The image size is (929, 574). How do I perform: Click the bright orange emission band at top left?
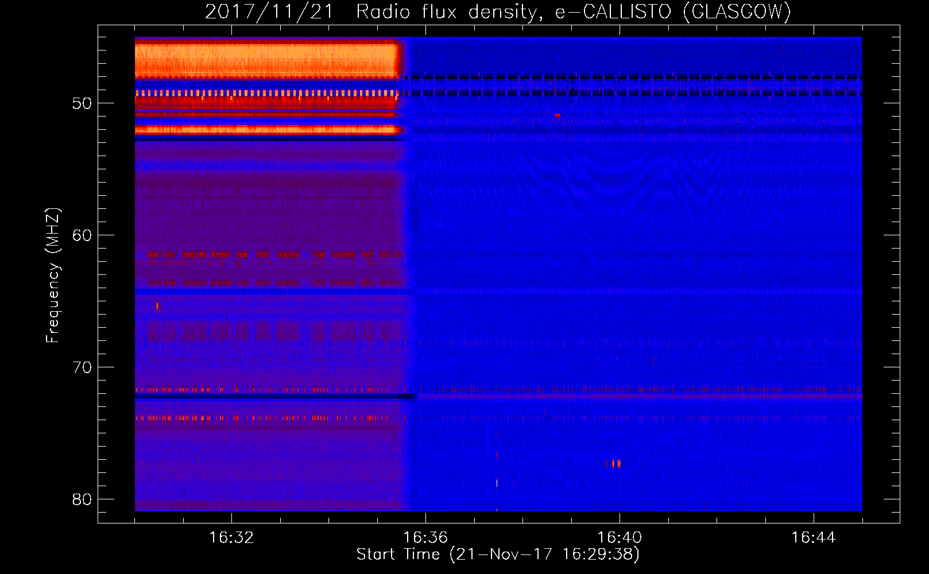click(x=267, y=60)
